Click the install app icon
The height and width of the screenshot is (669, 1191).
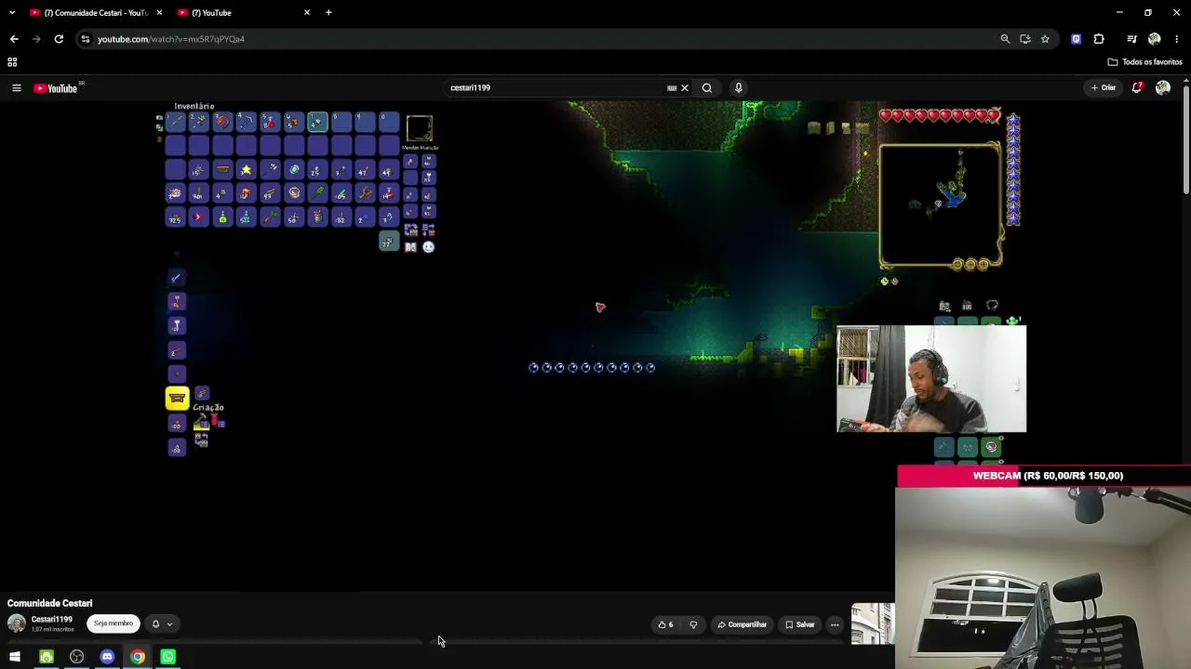click(1025, 39)
